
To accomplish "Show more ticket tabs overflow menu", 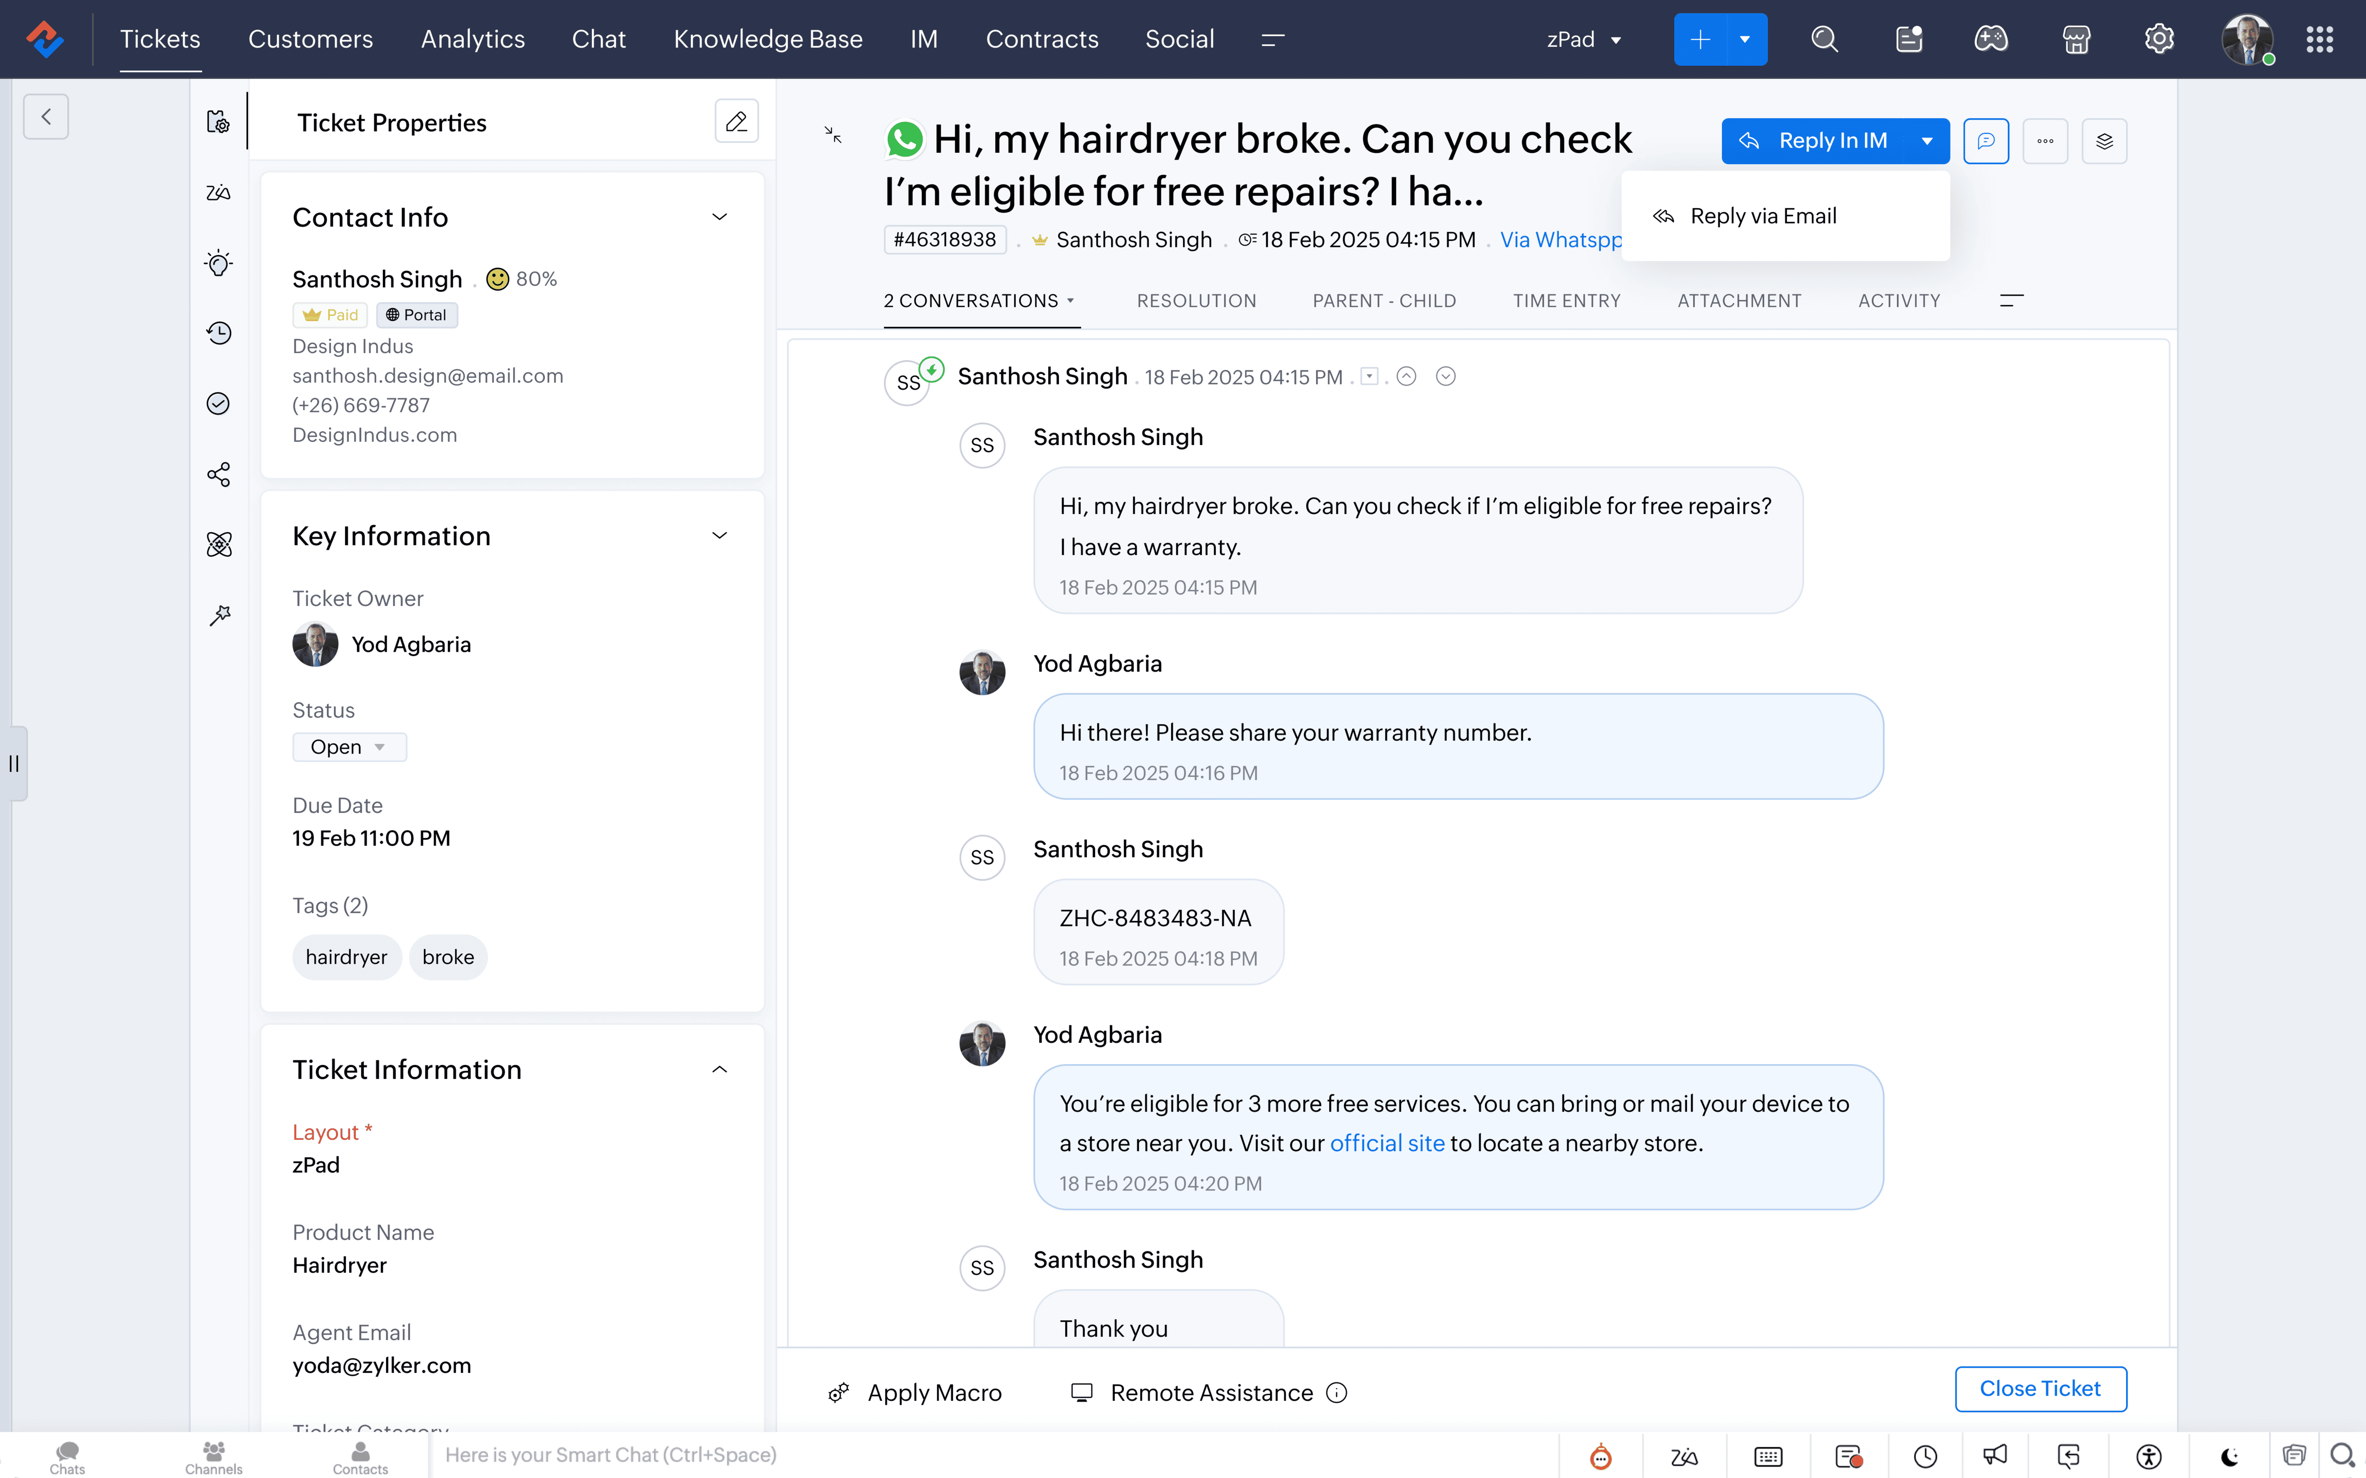I will point(2011,301).
